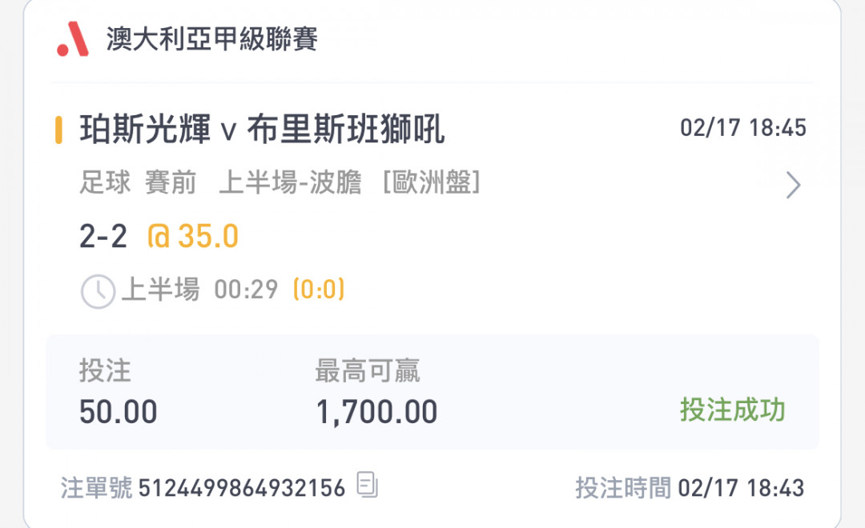Click the red A-League logo icon

tap(72, 39)
